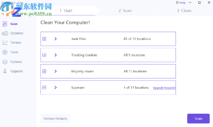This screenshot has width=213, height=127.
Task: Go to the Tuneup section
Action: [x=16, y=42]
